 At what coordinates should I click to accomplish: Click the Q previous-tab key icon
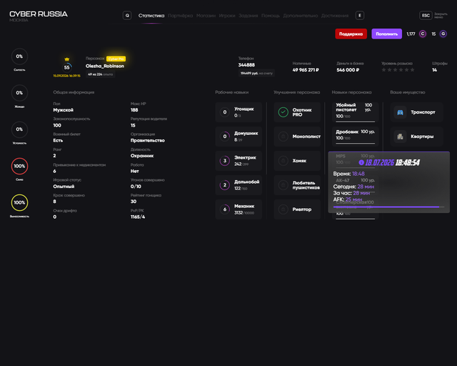click(127, 16)
